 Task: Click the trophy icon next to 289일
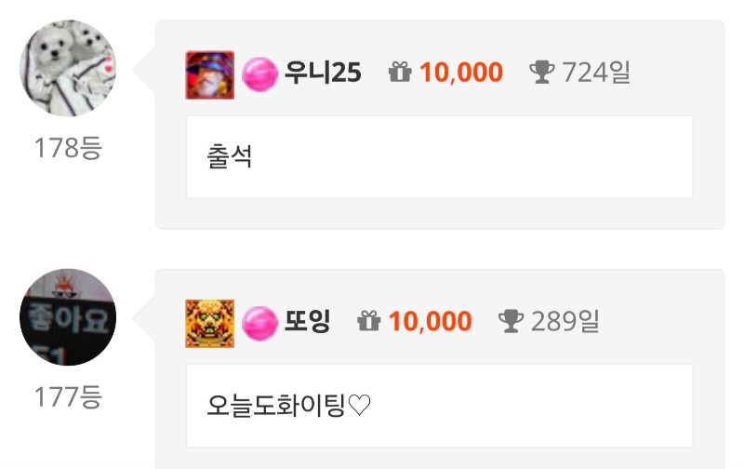511,321
